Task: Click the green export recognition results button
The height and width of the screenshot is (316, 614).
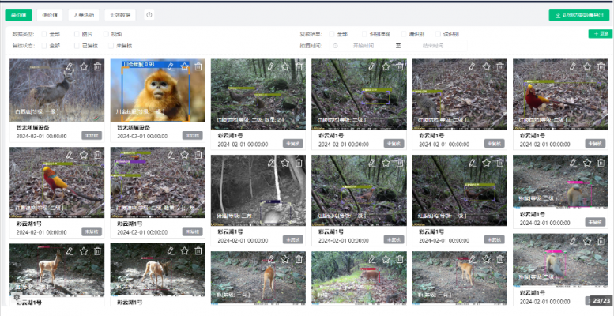Action: [578, 15]
